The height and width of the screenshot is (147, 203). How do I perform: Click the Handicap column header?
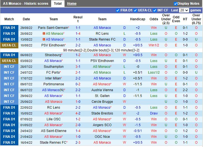click(138, 19)
